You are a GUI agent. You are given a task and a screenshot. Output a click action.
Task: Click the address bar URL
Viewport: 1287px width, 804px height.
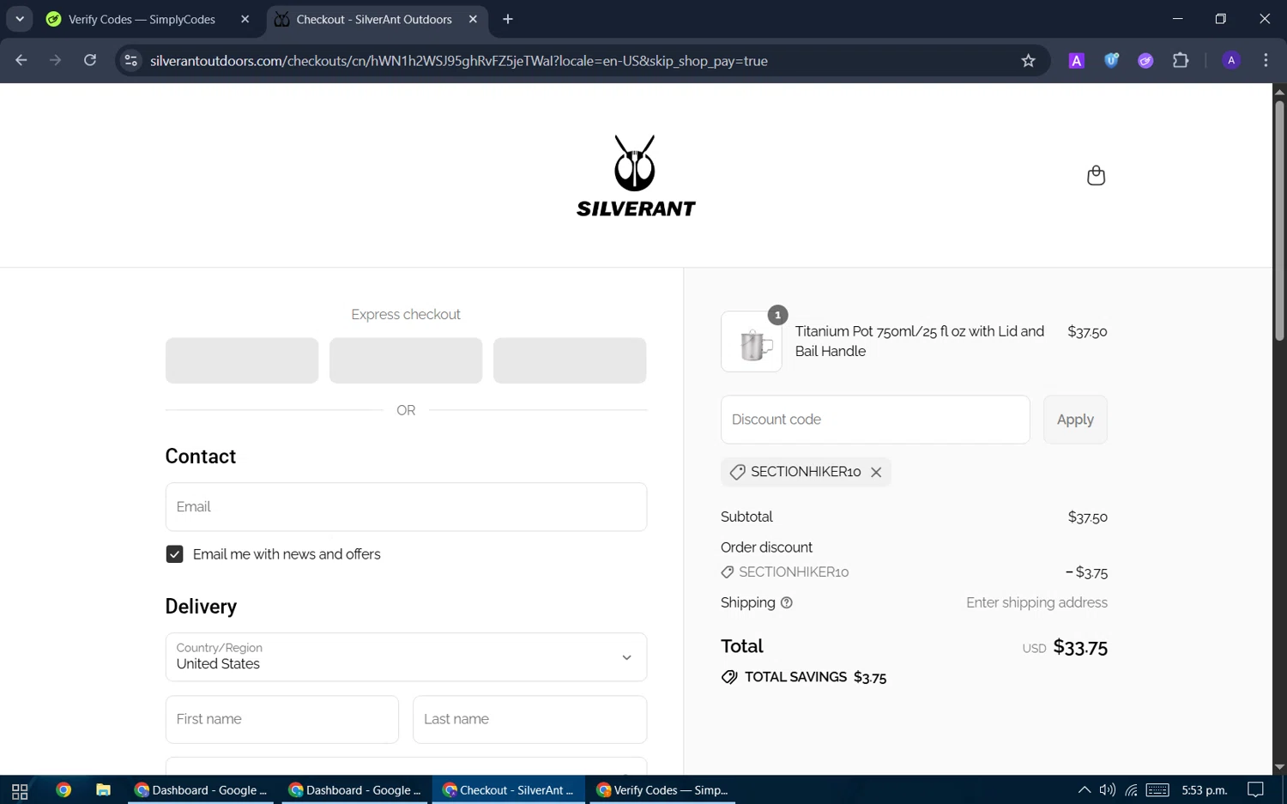[459, 61]
